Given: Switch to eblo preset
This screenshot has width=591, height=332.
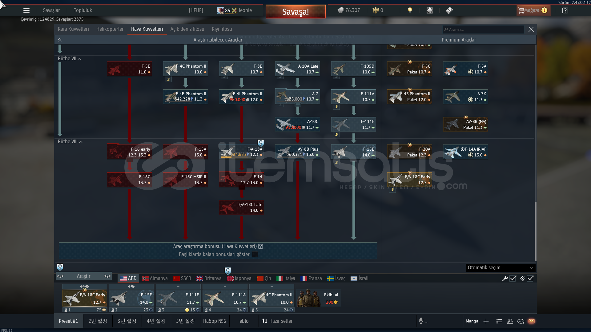Looking at the screenshot, I should [x=244, y=321].
